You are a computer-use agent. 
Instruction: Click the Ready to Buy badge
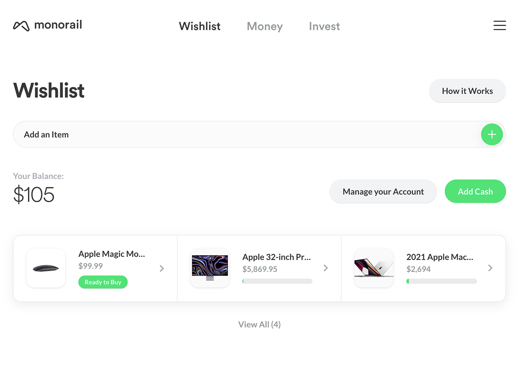click(x=103, y=282)
